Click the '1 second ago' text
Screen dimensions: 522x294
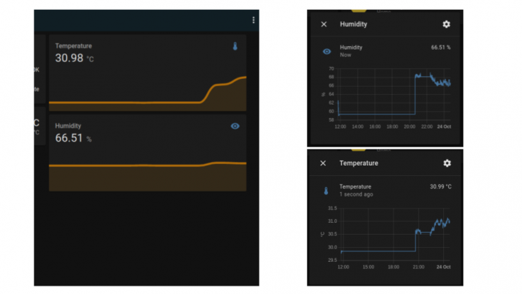click(356, 194)
